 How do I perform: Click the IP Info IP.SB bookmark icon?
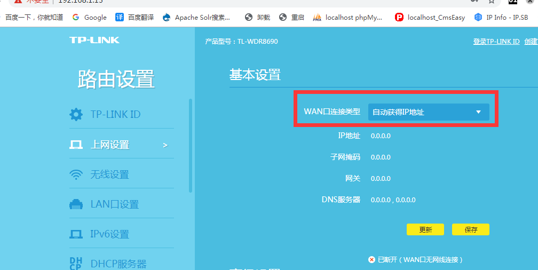[478, 17]
